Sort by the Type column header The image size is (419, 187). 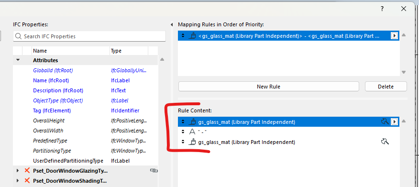(x=129, y=51)
